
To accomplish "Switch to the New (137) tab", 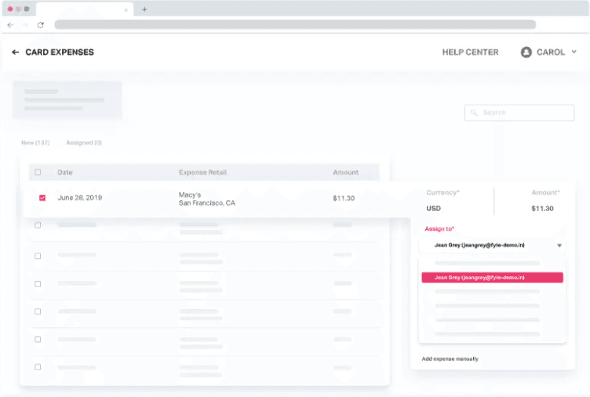I will (35, 143).
